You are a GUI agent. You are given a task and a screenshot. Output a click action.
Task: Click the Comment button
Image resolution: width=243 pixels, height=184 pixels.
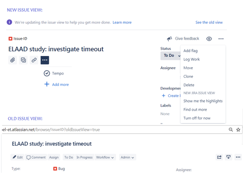(x=36, y=157)
